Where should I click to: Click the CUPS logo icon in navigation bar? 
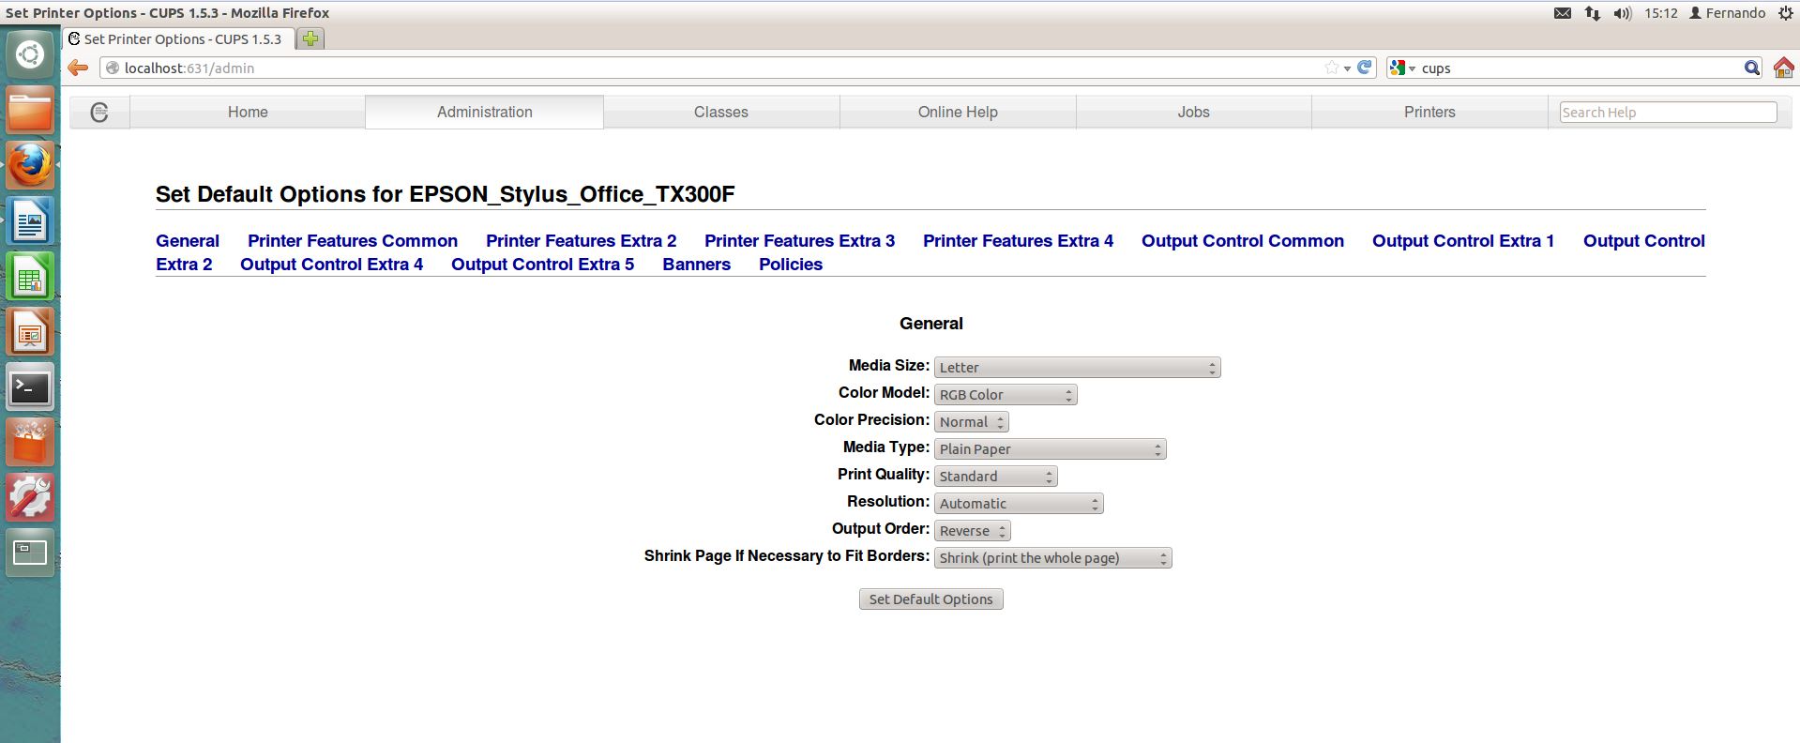tap(99, 113)
